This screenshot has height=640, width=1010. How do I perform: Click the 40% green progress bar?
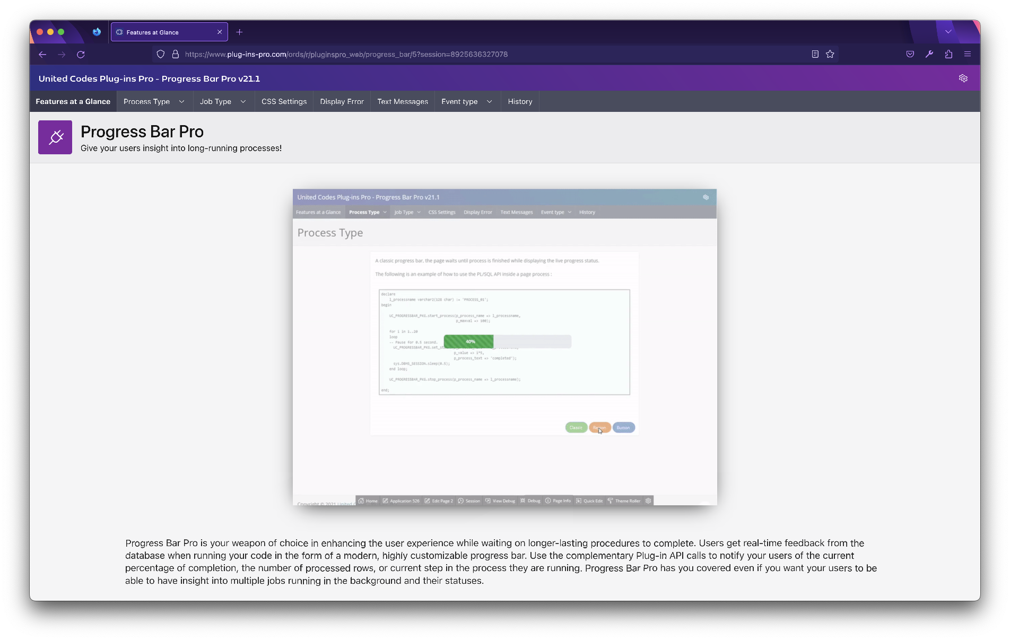coord(469,341)
